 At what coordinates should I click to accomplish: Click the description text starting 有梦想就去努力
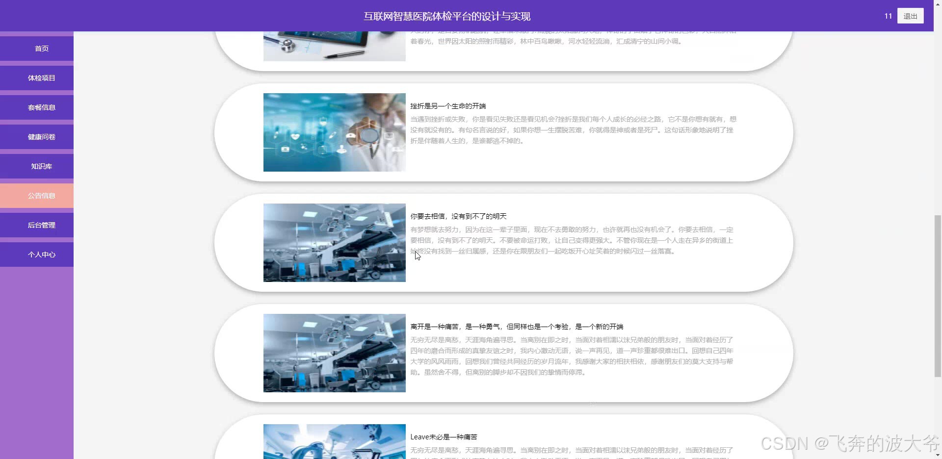572,240
